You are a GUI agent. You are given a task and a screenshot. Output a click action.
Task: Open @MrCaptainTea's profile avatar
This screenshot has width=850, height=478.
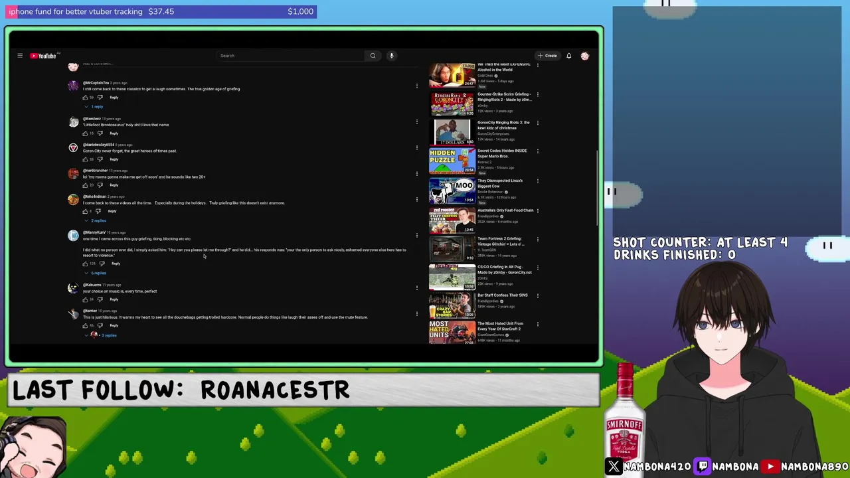point(73,86)
